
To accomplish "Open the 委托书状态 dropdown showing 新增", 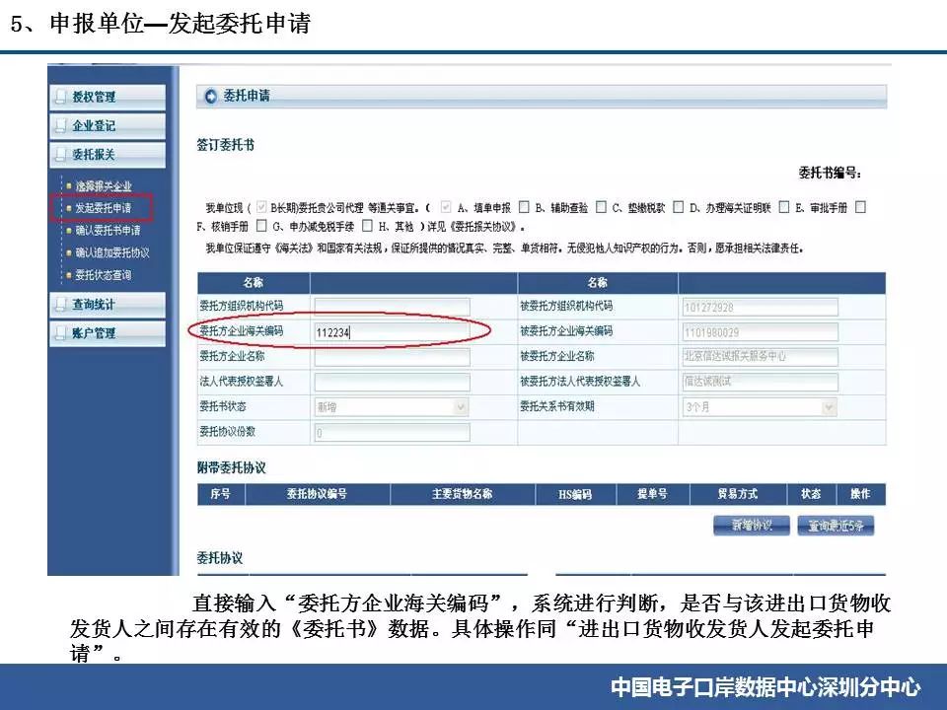I will 392,406.
